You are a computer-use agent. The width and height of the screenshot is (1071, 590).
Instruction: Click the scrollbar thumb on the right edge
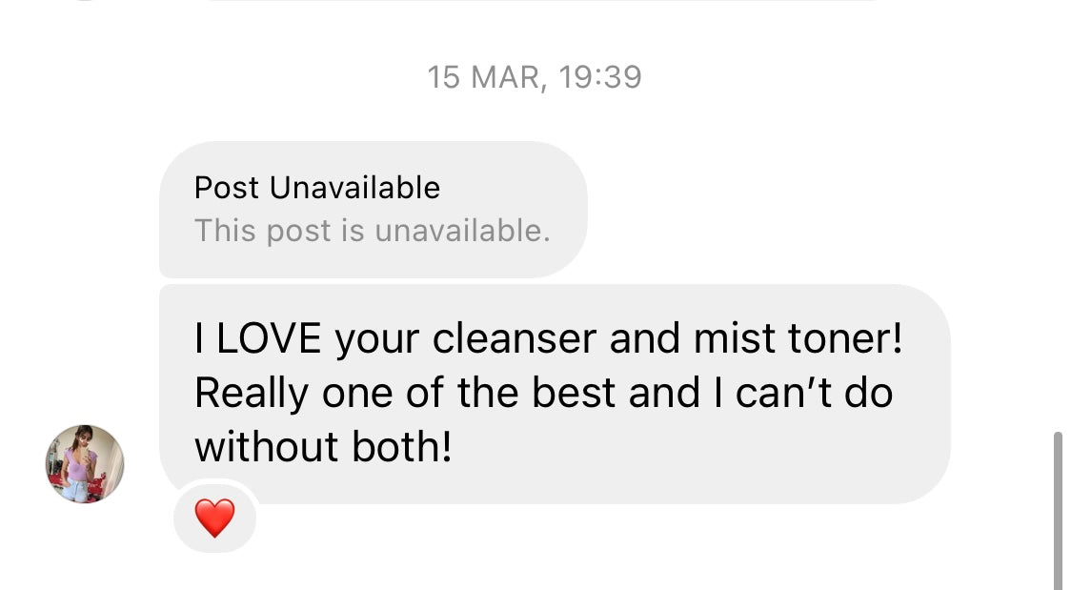[x=1058, y=510]
